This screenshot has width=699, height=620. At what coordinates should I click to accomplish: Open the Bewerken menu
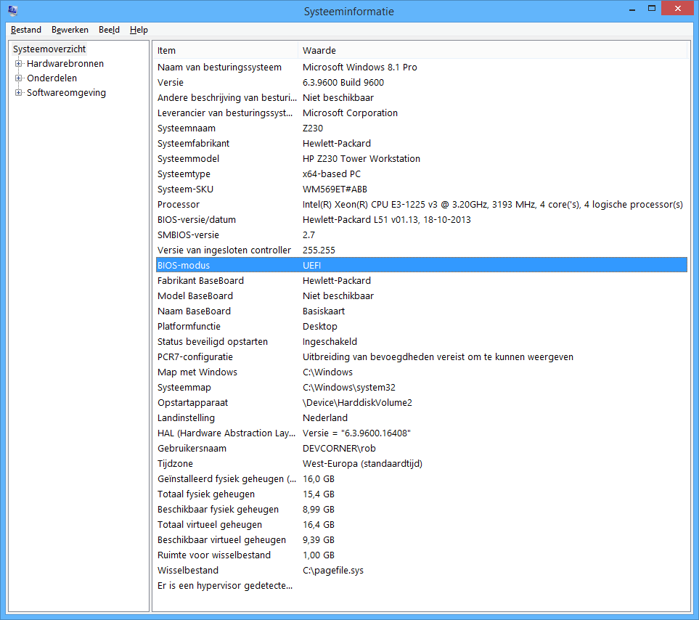[x=70, y=30]
